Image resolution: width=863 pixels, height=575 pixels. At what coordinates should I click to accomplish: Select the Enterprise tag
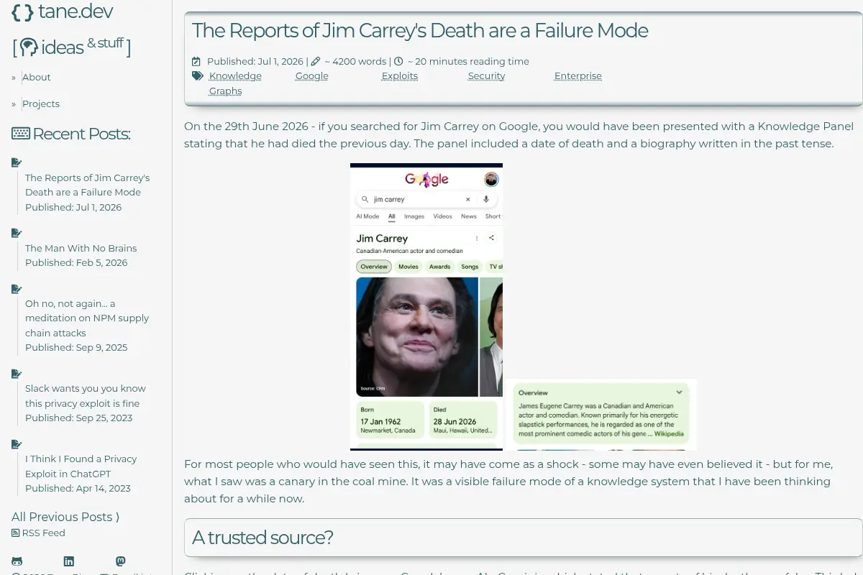578,76
